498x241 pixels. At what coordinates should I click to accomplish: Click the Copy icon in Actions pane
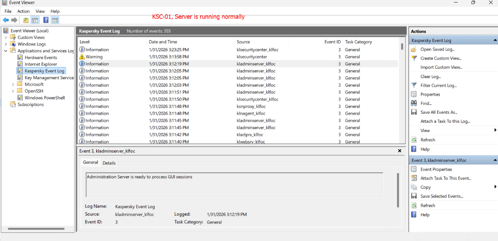pos(414,187)
